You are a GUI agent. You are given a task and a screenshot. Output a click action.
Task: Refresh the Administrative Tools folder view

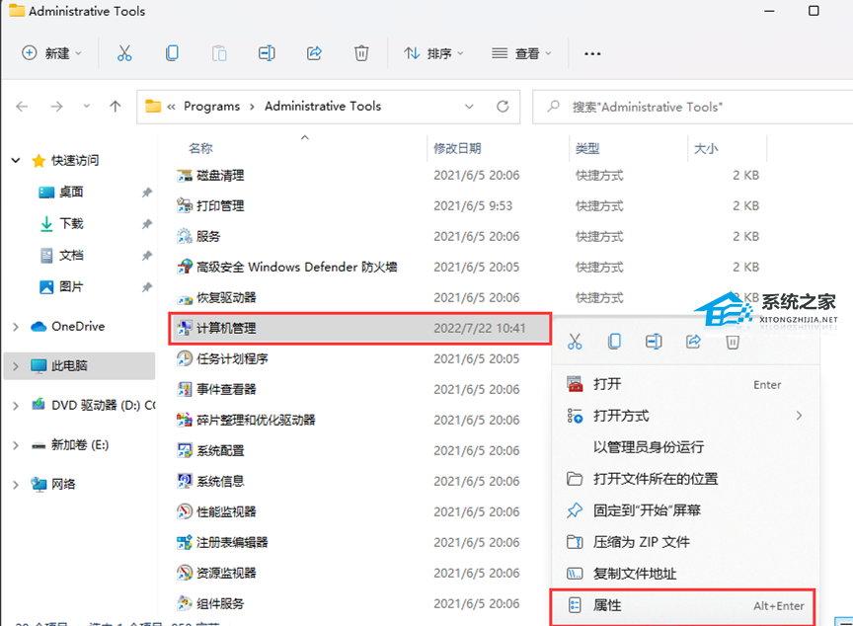pos(503,106)
